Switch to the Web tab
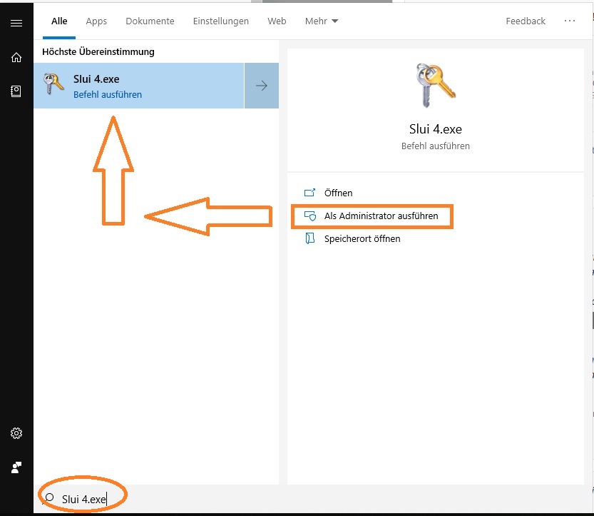Screen dimensions: 594x516 tap(277, 21)
